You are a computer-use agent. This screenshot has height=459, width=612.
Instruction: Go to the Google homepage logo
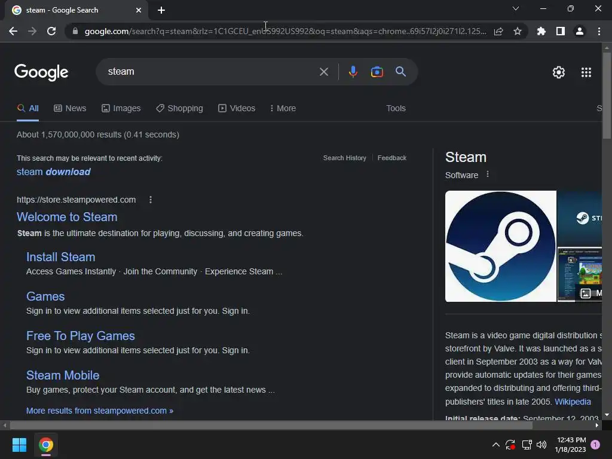41,72
